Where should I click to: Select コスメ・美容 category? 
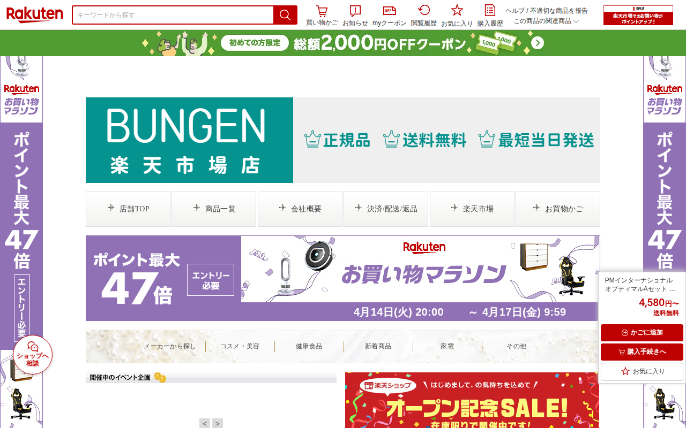[240, 346]
